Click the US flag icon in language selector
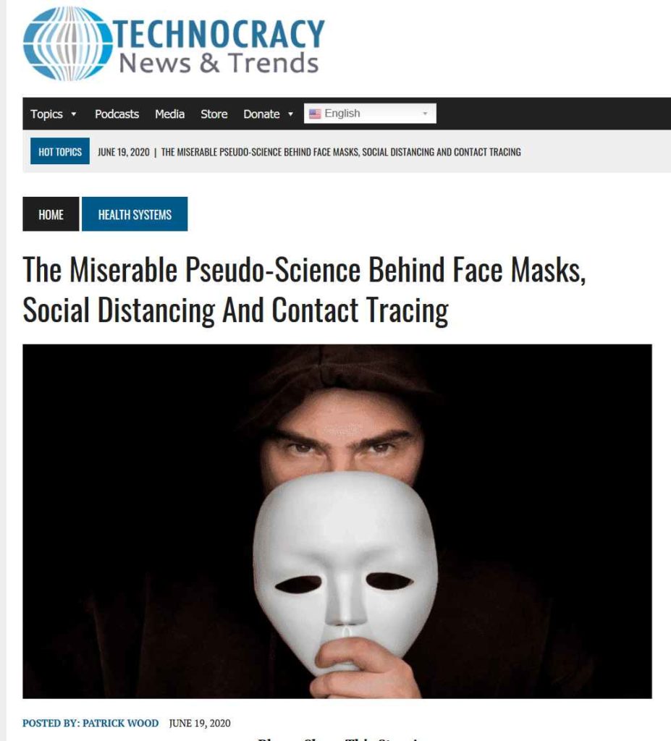This screenshot has width=671, height=741. [x=315, y=114]
